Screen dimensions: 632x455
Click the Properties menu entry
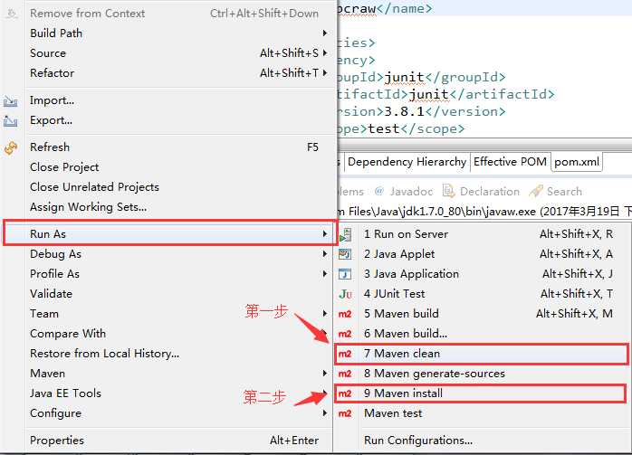tap(56, 441)
